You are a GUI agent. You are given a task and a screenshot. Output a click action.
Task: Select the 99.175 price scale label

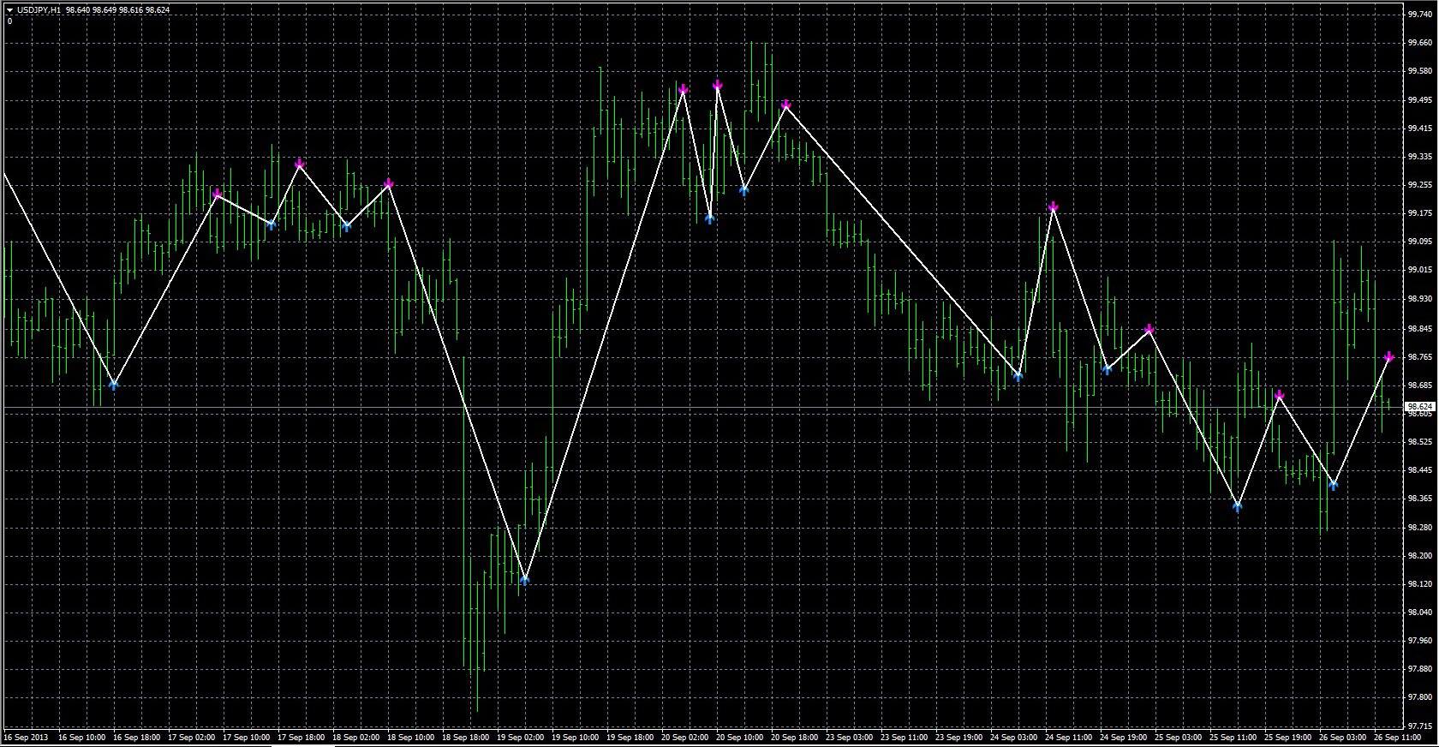pos(1419,213)
